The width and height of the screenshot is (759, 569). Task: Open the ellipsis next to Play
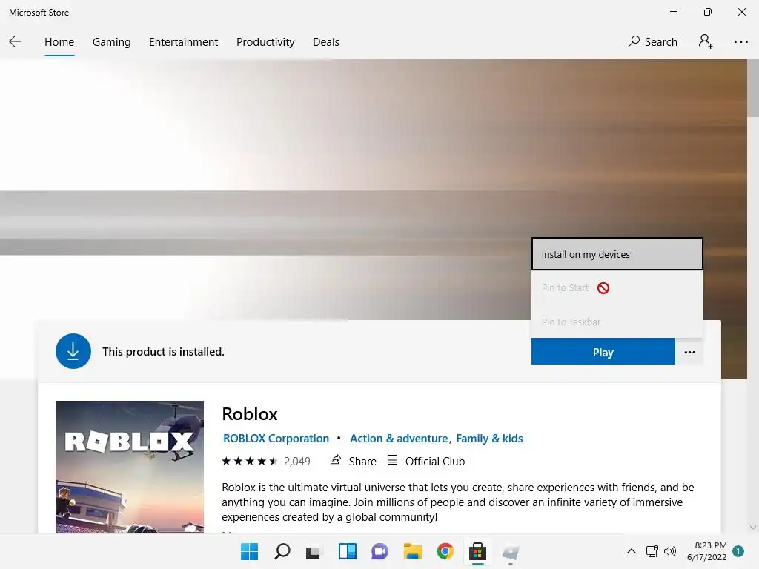coord(689,352)
